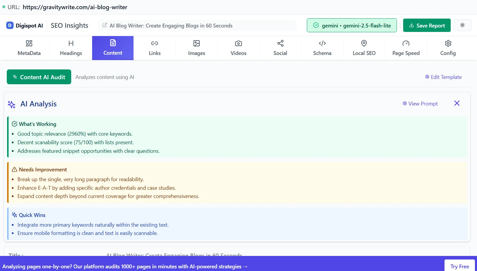The height and width of the screenshot is (271, 477).
Task: Toggle the theme with the sun icon
Action: point(462,25)
